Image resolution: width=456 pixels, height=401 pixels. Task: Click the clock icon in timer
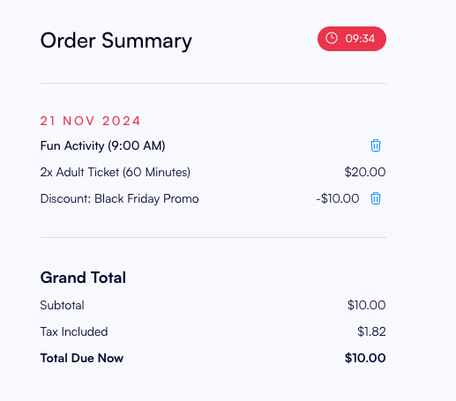pyautogui.click(x=332, y=39)
